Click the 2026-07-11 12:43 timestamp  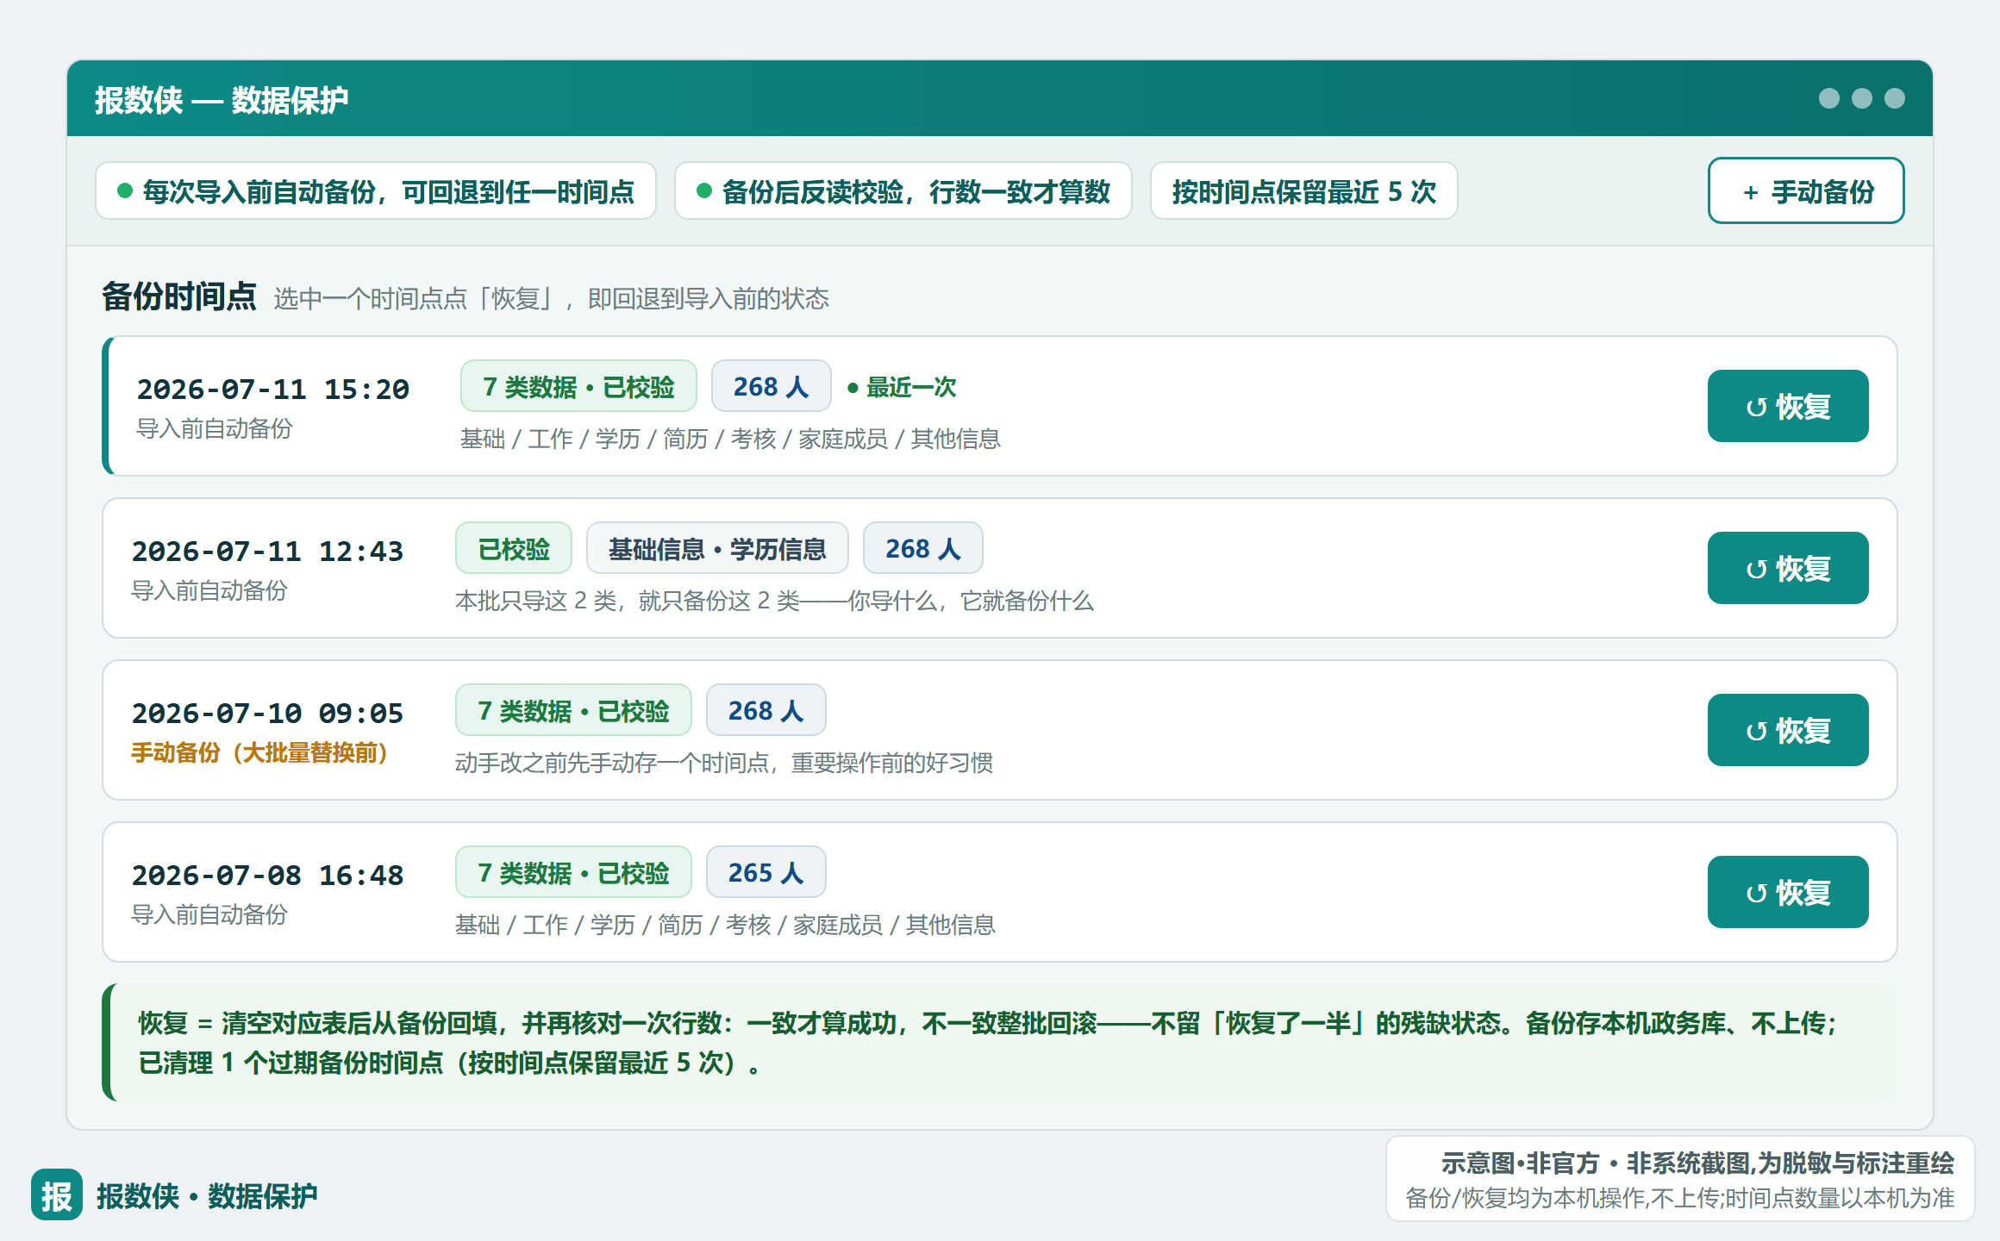(x=268, y=551)
